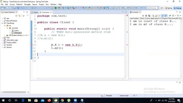The width and height of the screenshot is (183, 103).
Task: Click Collapse All in Project Explorer
Action: [x=16, y=16]
